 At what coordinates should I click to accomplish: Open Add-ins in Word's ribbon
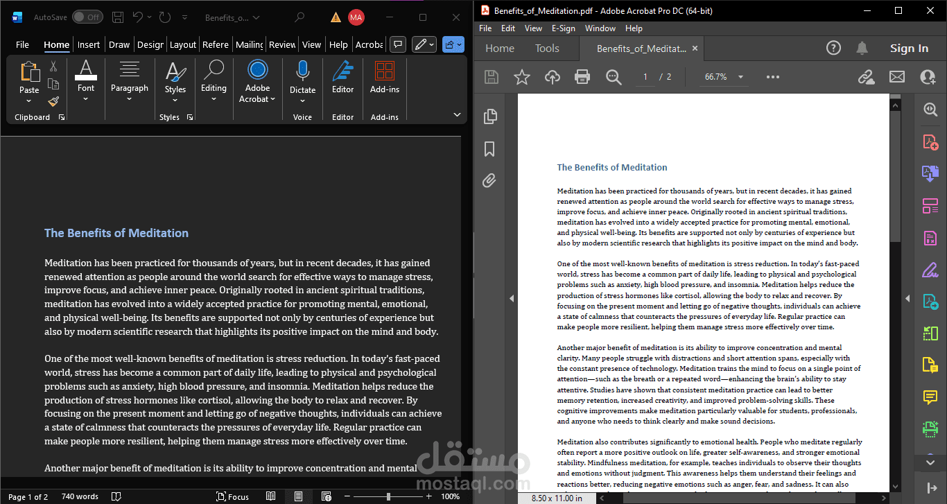[x=385, y=77]
